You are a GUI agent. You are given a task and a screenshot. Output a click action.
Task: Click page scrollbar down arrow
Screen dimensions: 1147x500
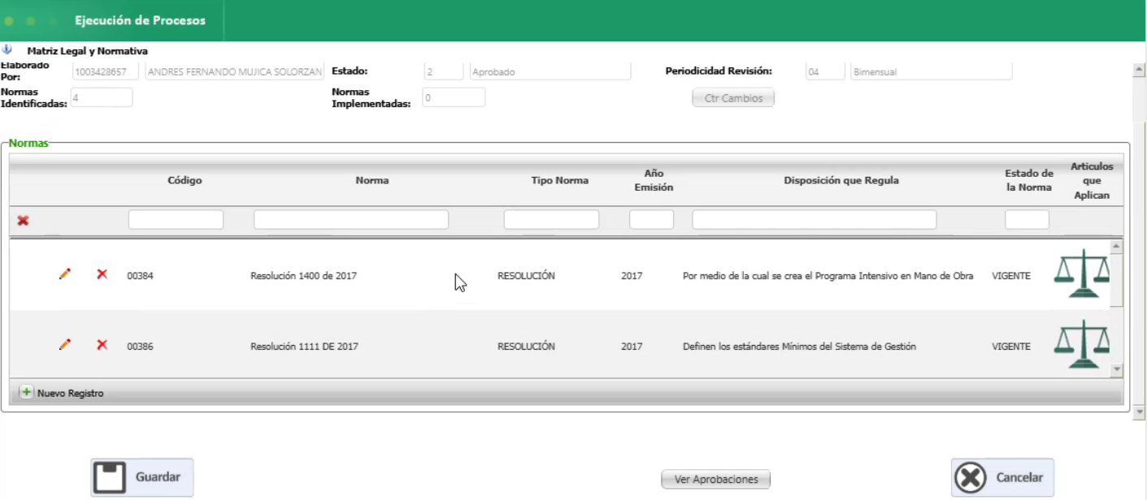pyautogui.click(x=1140, y=412)
